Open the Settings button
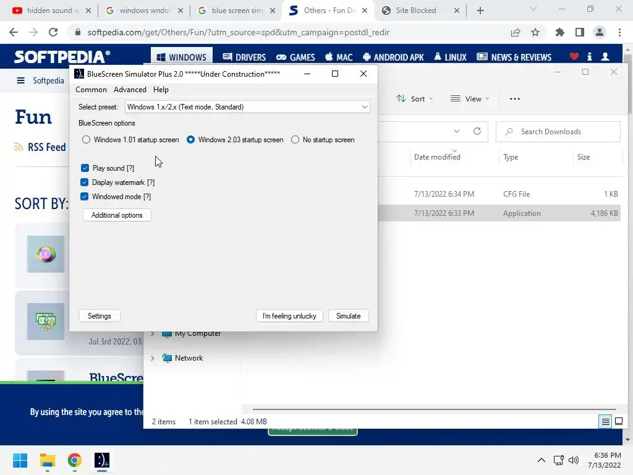The height and width of the screenshot is (475, 633). click(x=100, y=316)
